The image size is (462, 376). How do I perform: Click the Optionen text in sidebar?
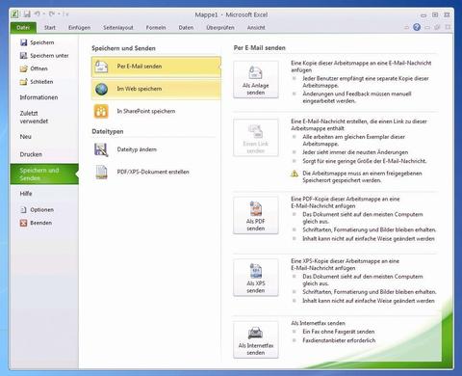pyautogui.click(x=42, y=210)
